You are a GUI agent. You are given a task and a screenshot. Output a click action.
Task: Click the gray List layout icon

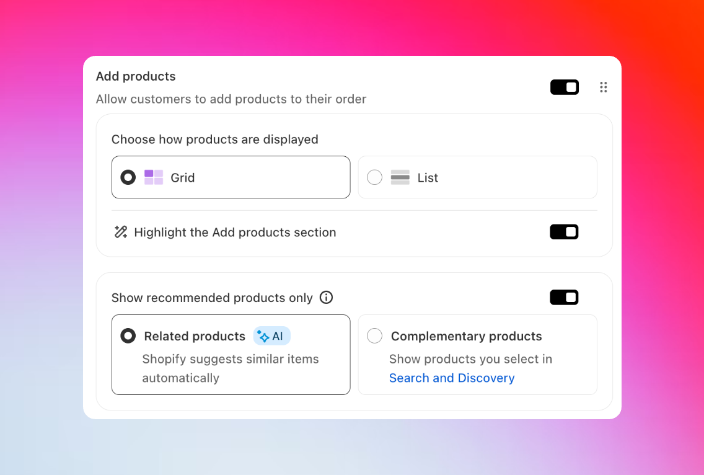click(399, 177)
